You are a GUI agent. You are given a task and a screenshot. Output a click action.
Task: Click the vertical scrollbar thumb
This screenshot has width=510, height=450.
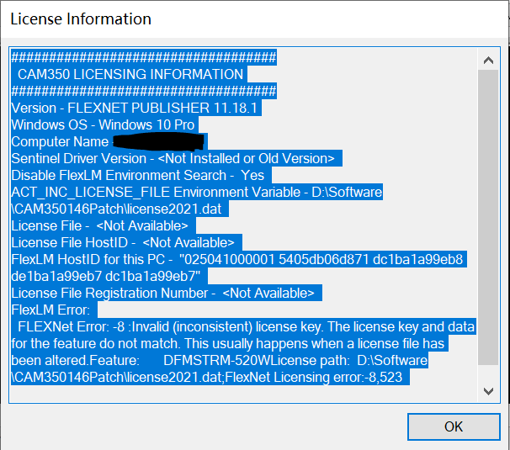[488, 219]
